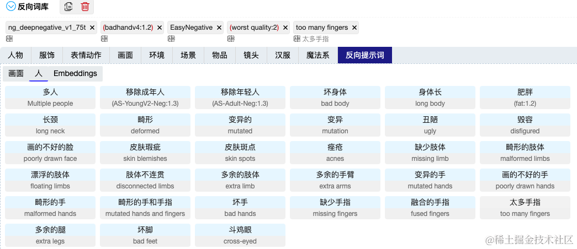Switch to the 环境 tab
The image size is (577, 249).
click(157, 55)
